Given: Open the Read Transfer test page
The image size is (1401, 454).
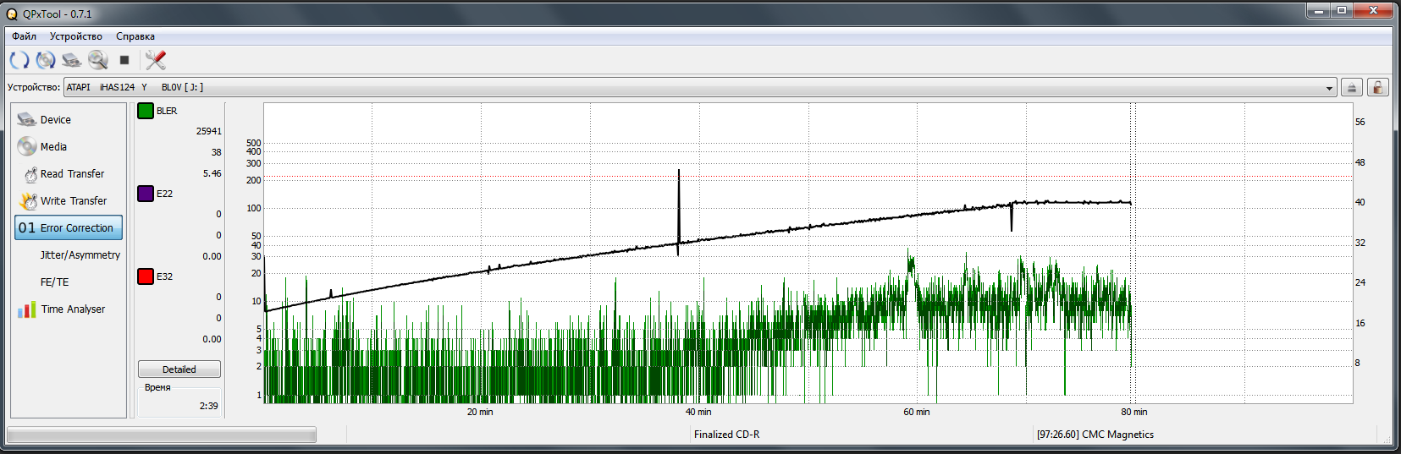Looking at the screenshot, I should [x=72, y=174].
